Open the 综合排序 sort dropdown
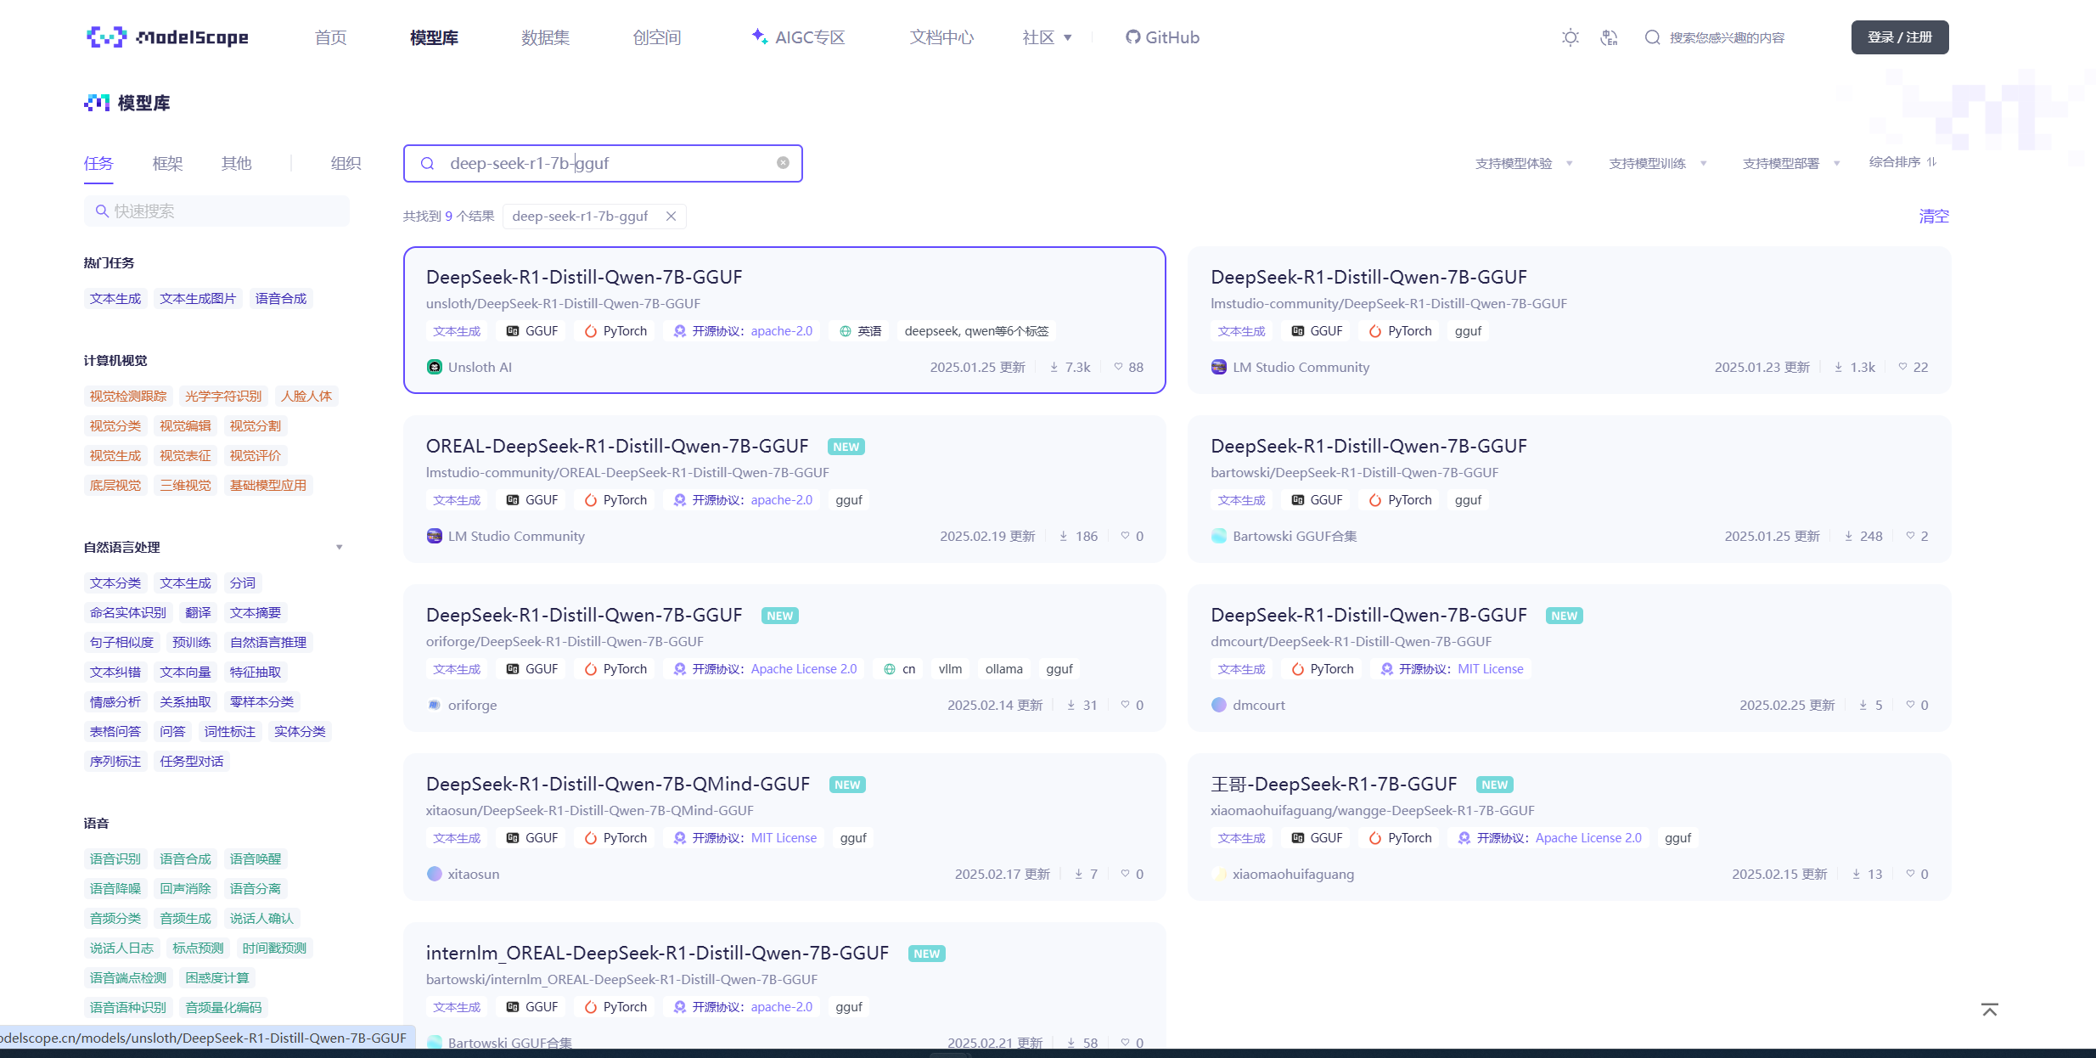Screen dimensions: 2096x1058 1902,162
